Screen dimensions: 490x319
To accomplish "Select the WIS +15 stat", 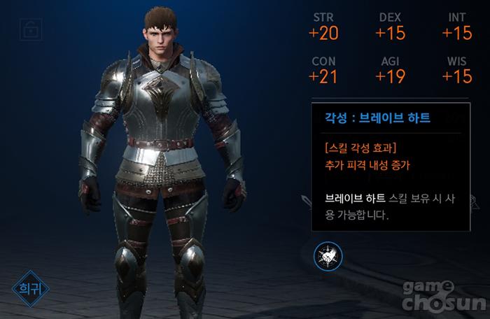I will coord(457,70).
